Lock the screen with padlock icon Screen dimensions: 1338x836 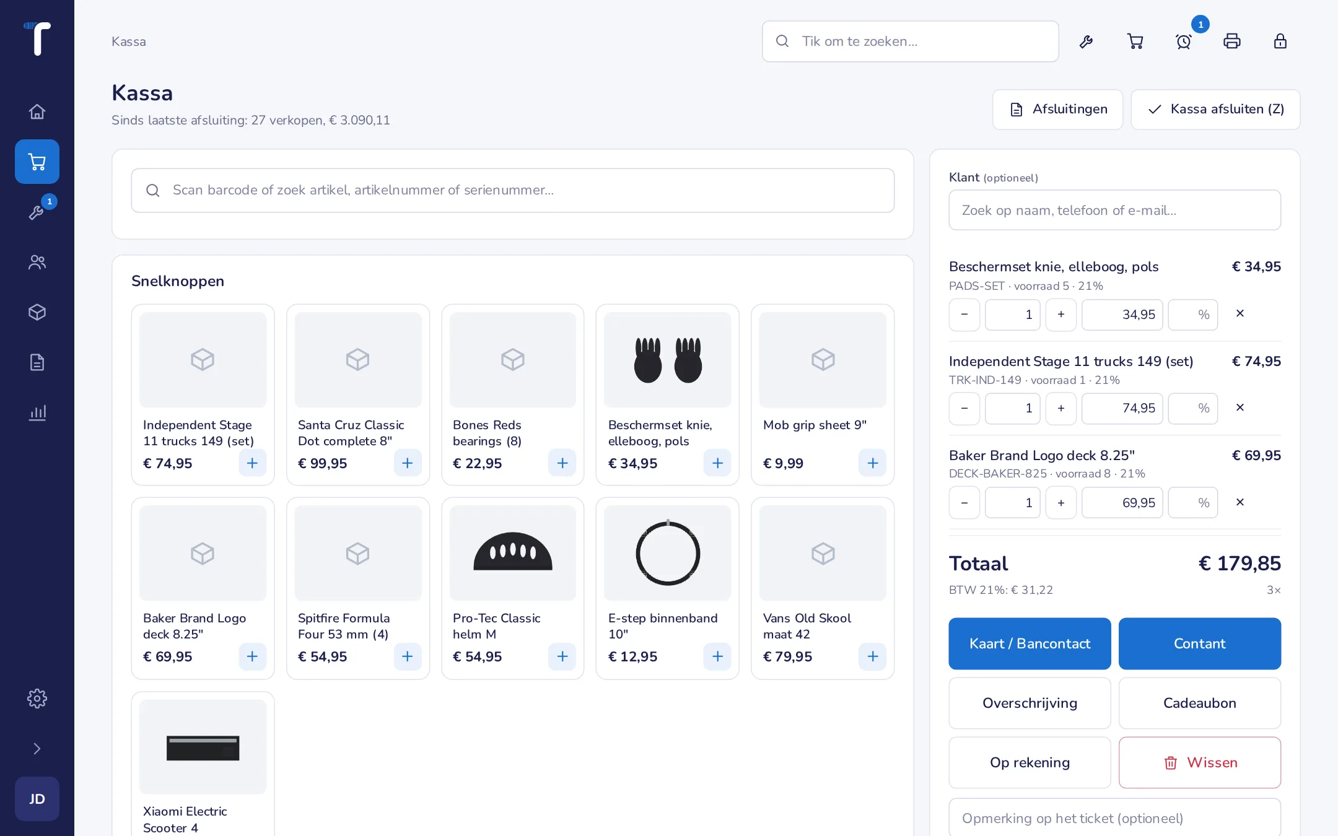tap(1280, 41)
